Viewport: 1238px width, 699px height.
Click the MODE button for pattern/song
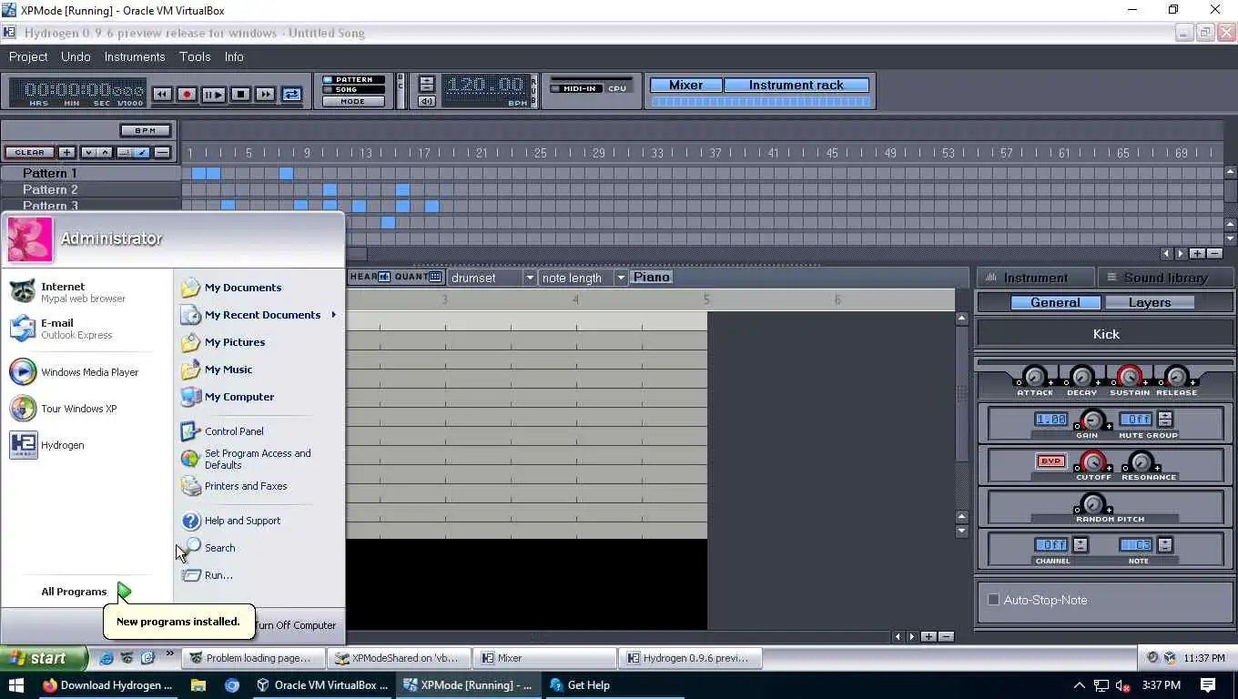[x=353, y=101]
